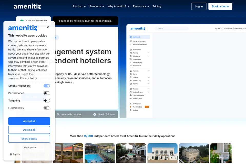Click The Hotel Club play icon
The height and width of the screenshot is (164, 246).
pos(131,107)
